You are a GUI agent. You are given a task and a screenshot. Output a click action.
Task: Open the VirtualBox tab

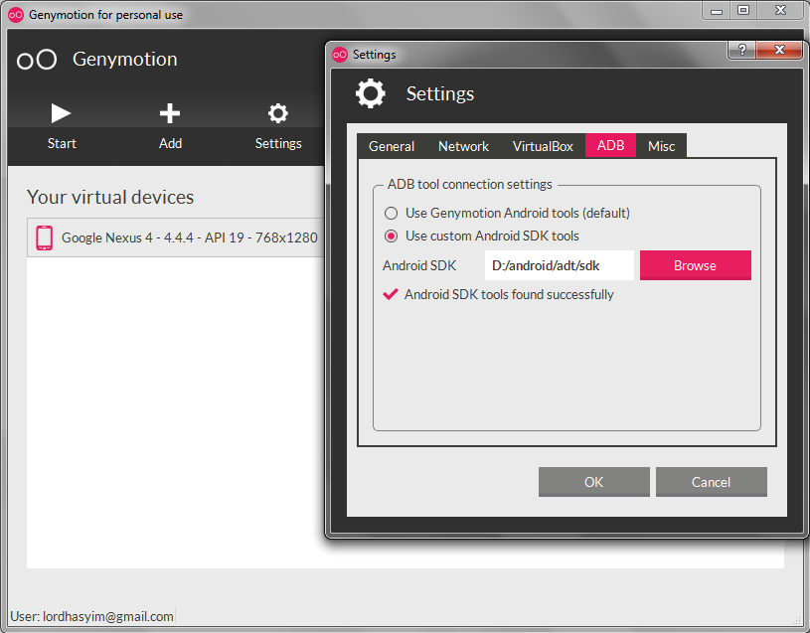[x=543, y=146]
